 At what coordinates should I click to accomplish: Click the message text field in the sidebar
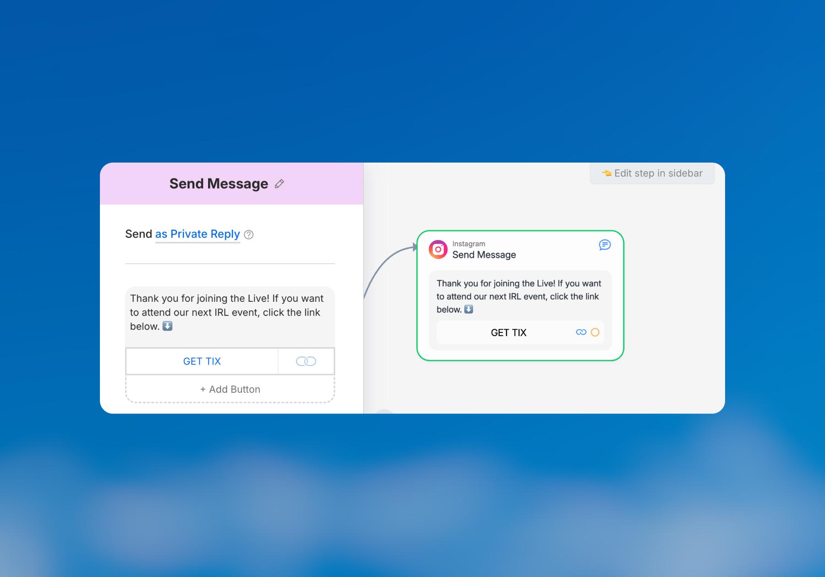point(230,317)
